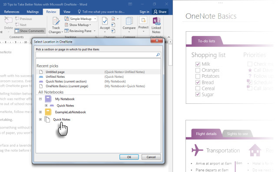Image resolution: width=278 pixels, height=172 pixels.
Task: Select the Untitled page recent pick
Action: point(98,72)
